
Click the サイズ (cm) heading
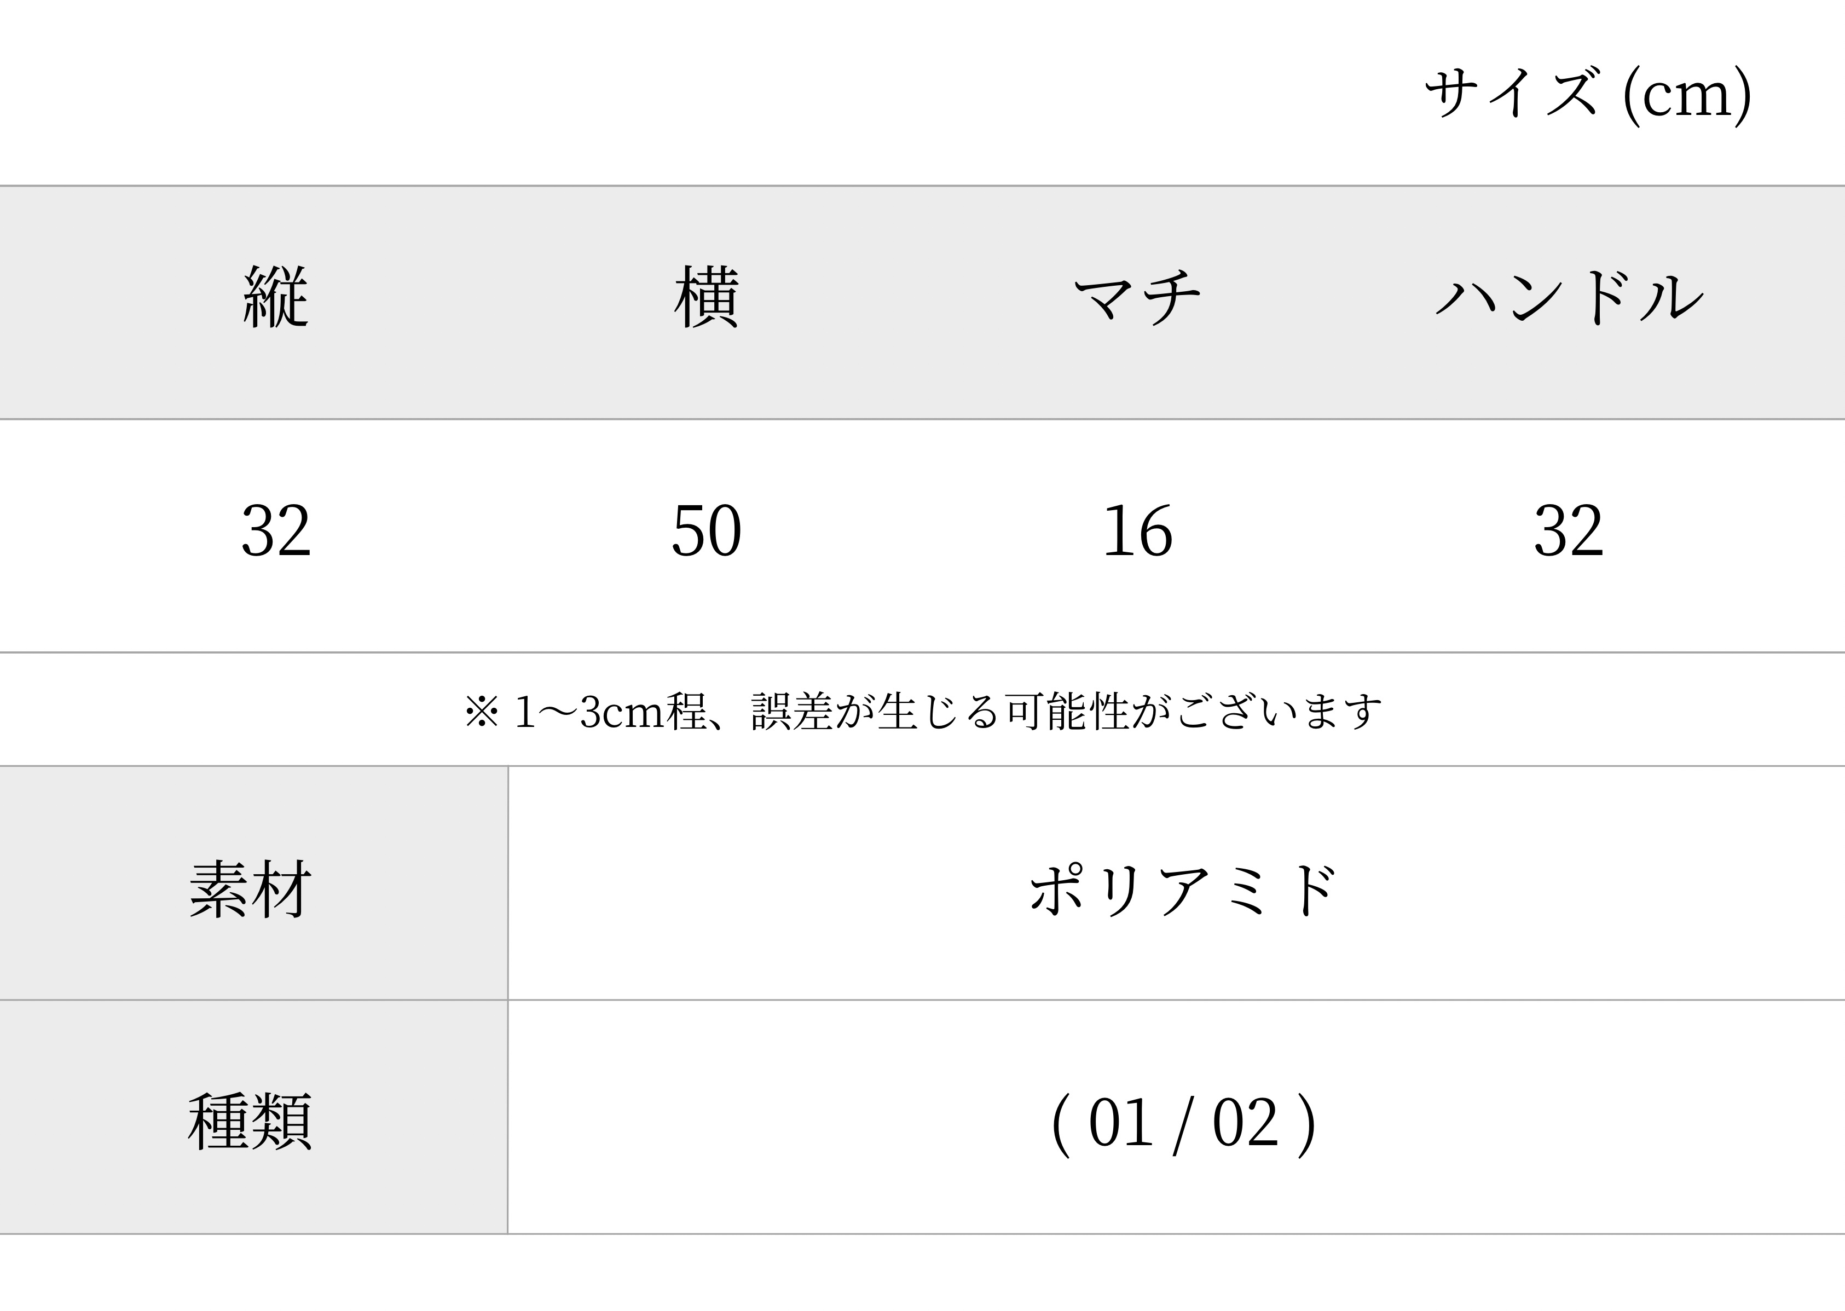1588,95
